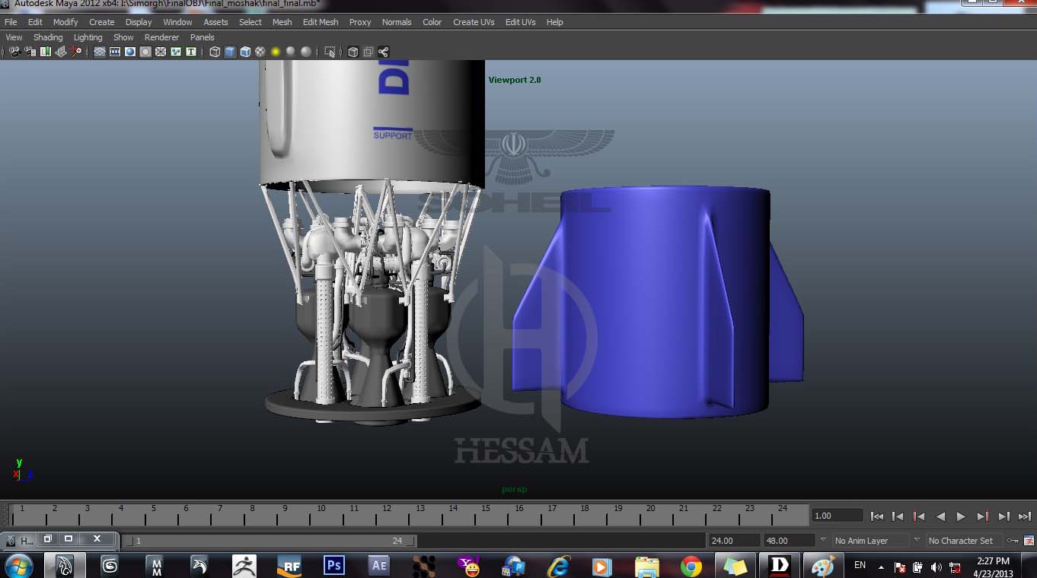Image resolution: width=1037 pixels, height=578 pixels.
Task: Click the Bookmarks icon in panel toolbar
Action: tap(45, 52)
